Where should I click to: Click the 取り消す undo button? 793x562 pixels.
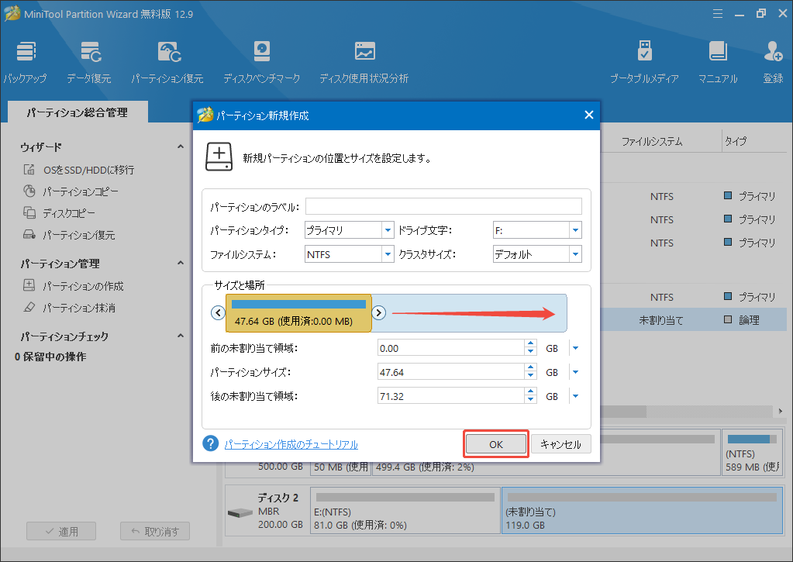(155, 531)
